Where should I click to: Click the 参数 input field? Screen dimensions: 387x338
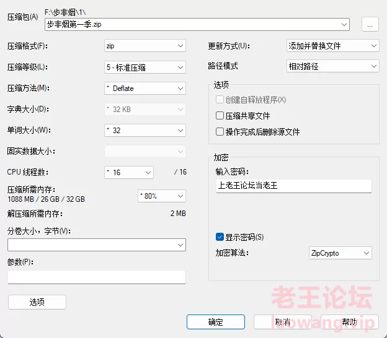coord(97,277)
